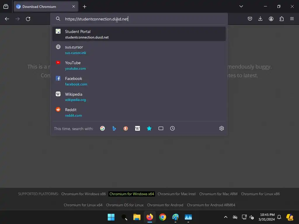Choose the Facebook suggestion
This screenshot has height=224, width=299.
139,81
